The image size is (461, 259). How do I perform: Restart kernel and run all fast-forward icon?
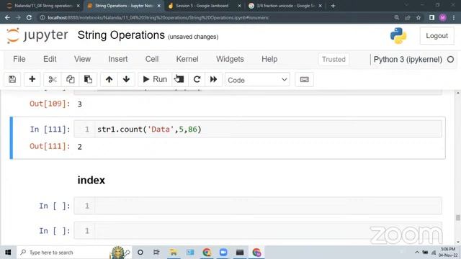[x=213, y=79]
